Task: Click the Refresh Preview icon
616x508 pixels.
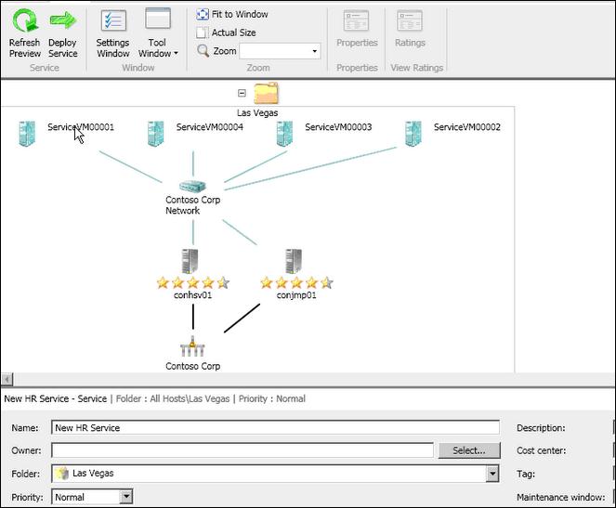Action: click(25, 20)
